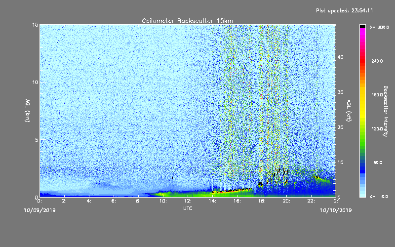
Task: Click the "18:" hour tick on the UTC axis
Action: coord(262,201)
